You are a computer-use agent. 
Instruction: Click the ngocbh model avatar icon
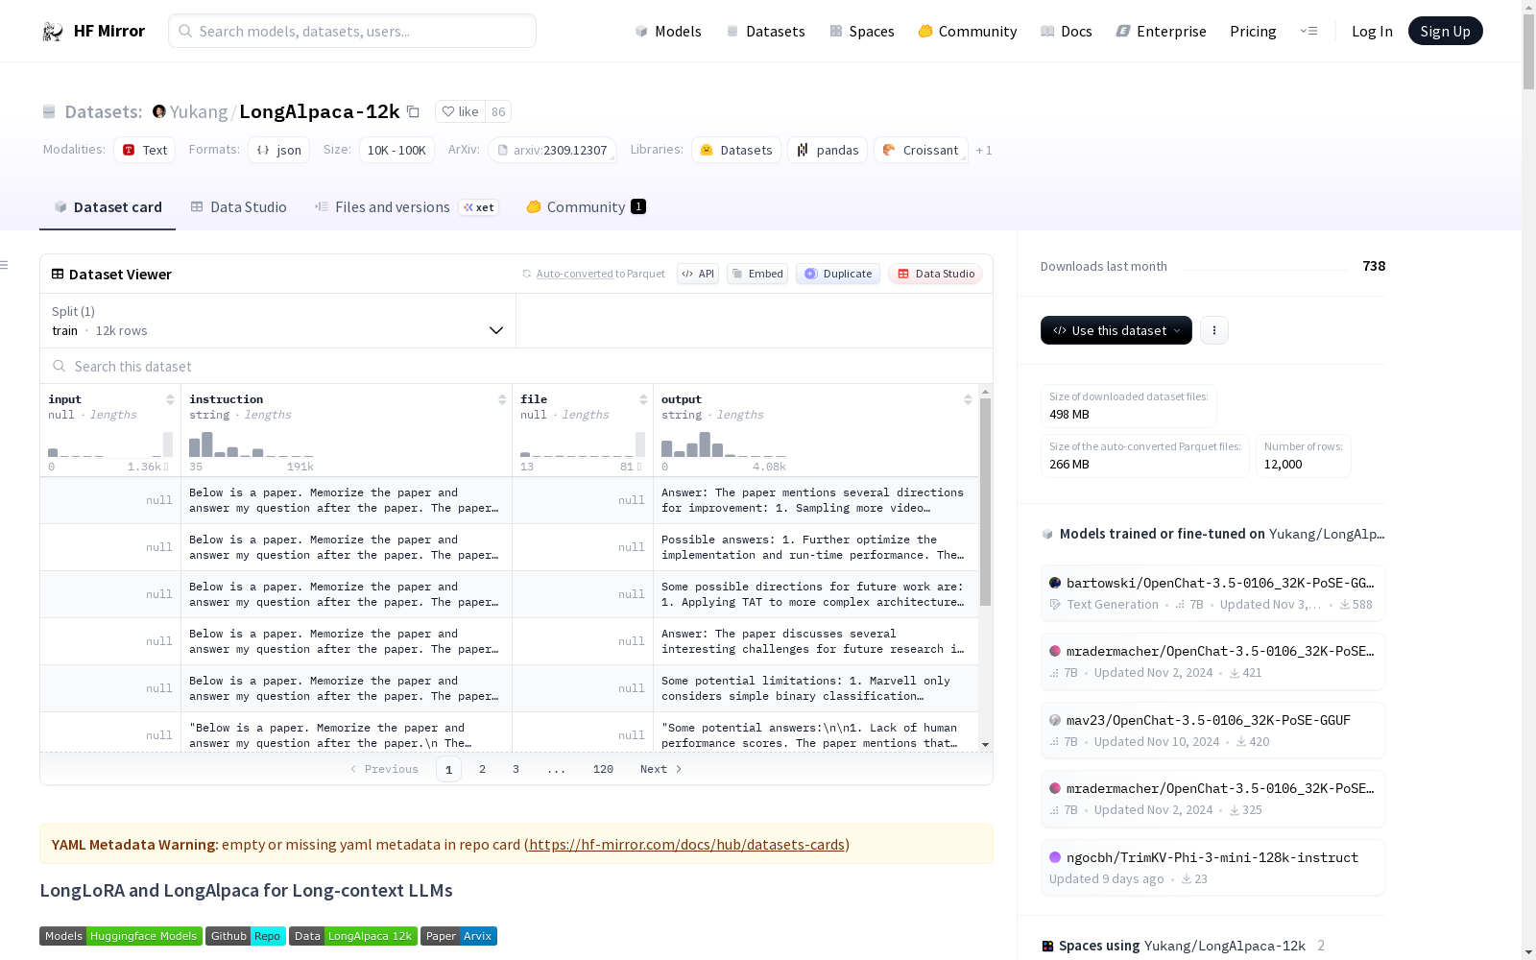[1055, 857]
